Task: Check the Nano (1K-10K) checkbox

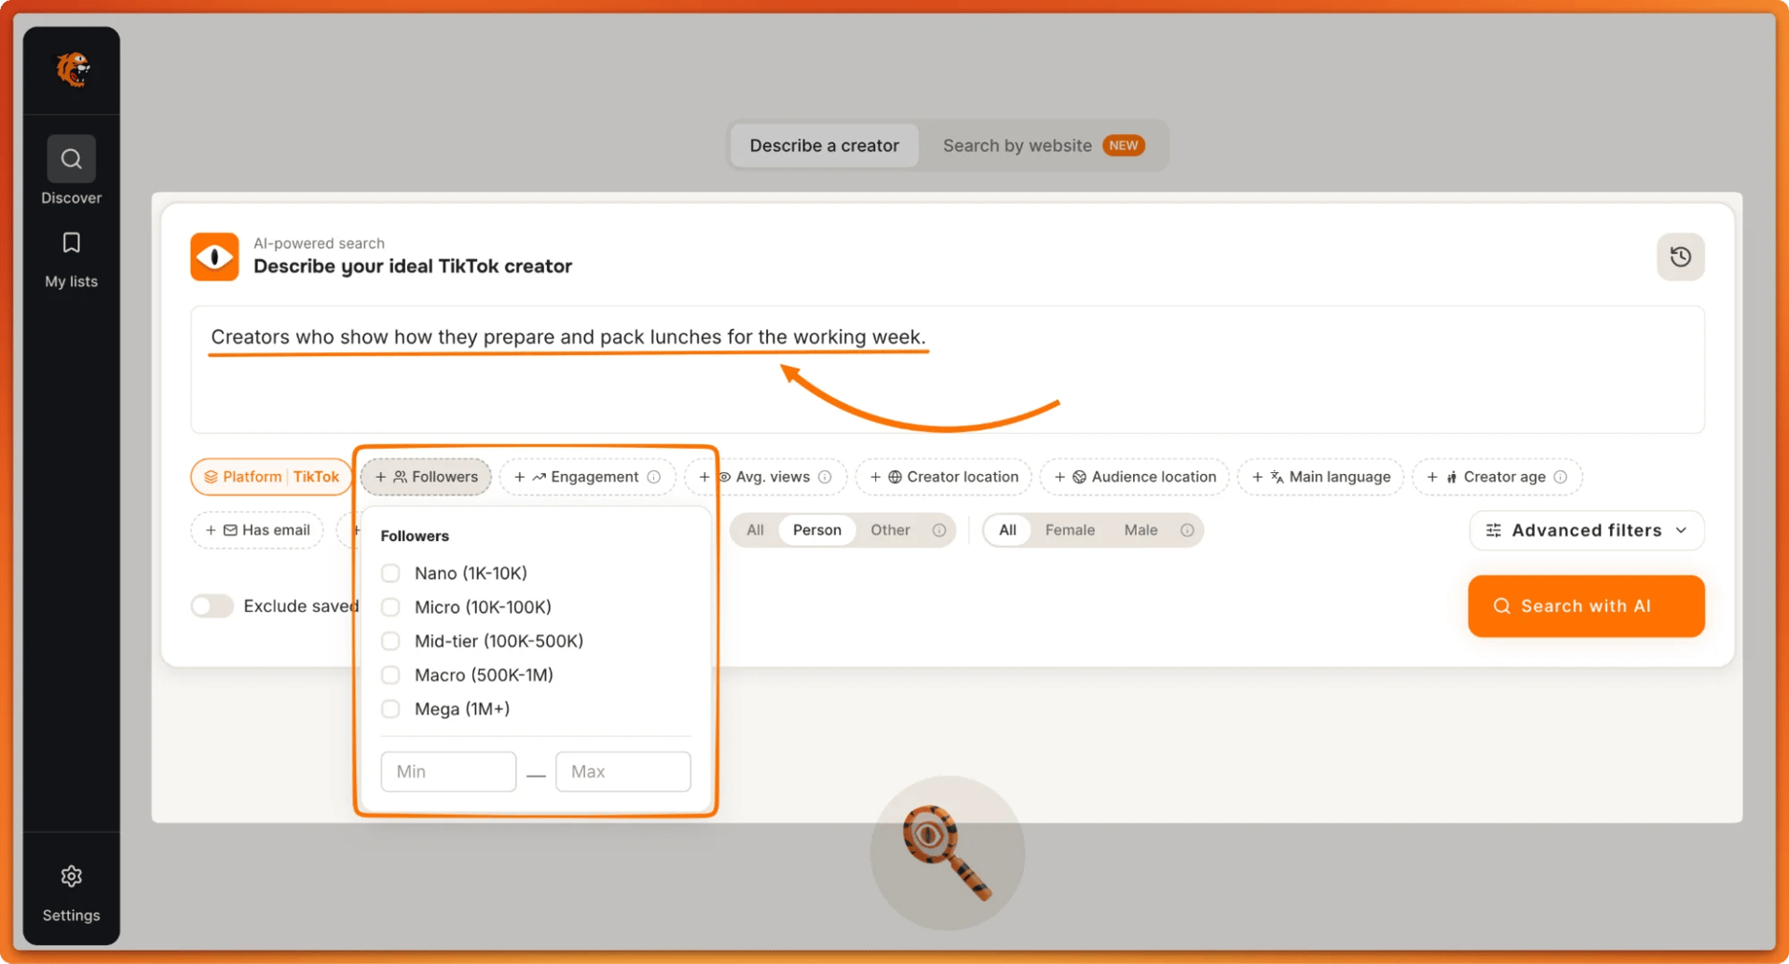Action: click(390, 573)
